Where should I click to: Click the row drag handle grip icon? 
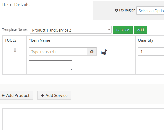click(x=15, y=50)
